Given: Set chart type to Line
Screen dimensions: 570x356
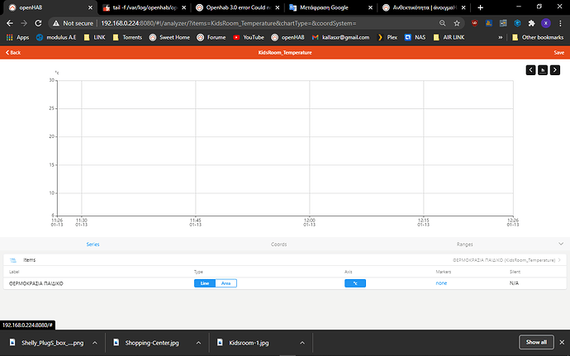Looking at the screenshot, I should 204,283.
